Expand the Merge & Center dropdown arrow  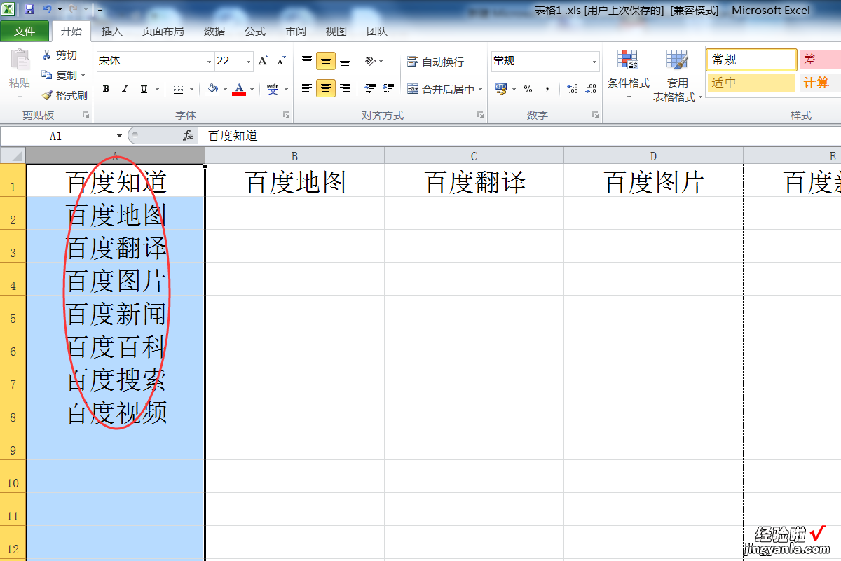point(481,89)
